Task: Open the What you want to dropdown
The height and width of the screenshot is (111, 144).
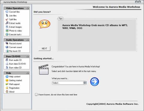Action: tap(69, 83)
